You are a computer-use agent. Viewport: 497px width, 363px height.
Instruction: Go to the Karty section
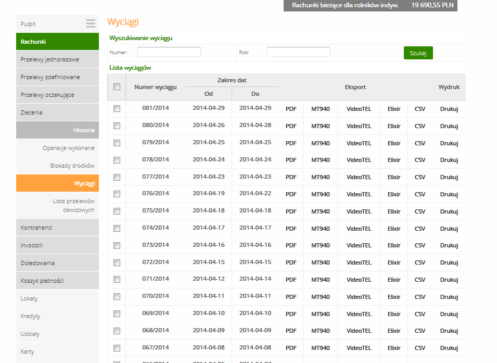tap(57, 352)
